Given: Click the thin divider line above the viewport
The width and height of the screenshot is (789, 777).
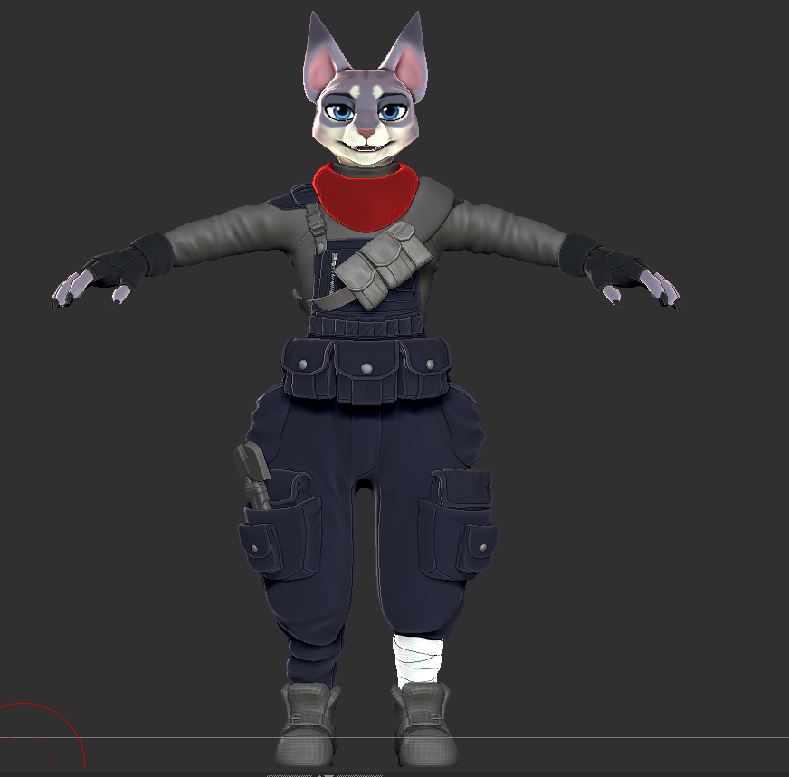Looking at the screenshot, I should (x=394, y=21).
